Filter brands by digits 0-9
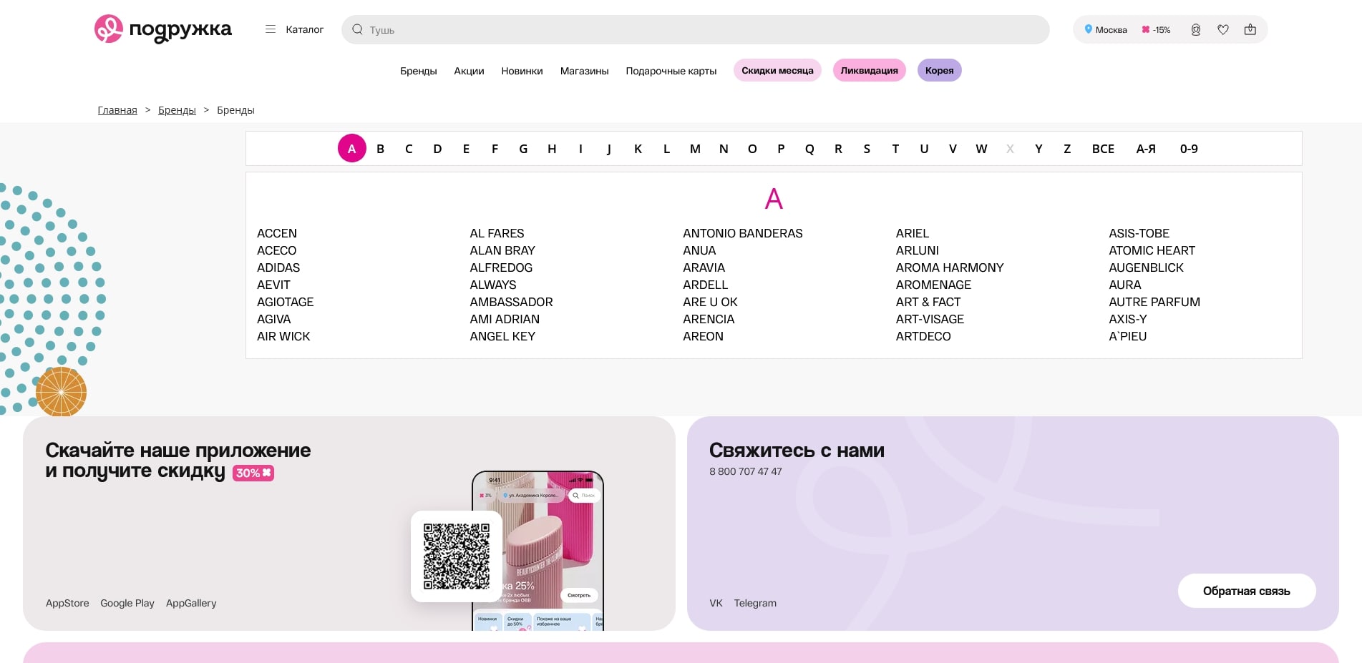The width and height of the screenshot is (1362, 663). coord(1188,149)
